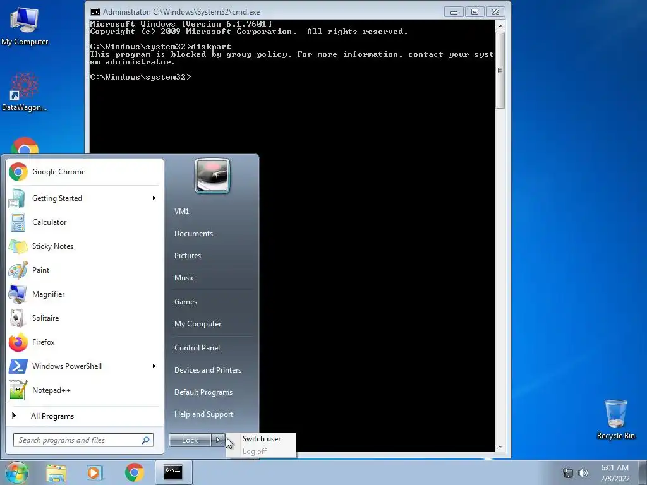Click search magnifier icon in Start menu
Image resolution: width=647 pixels, height=485 pixels.
click(146, 440)
